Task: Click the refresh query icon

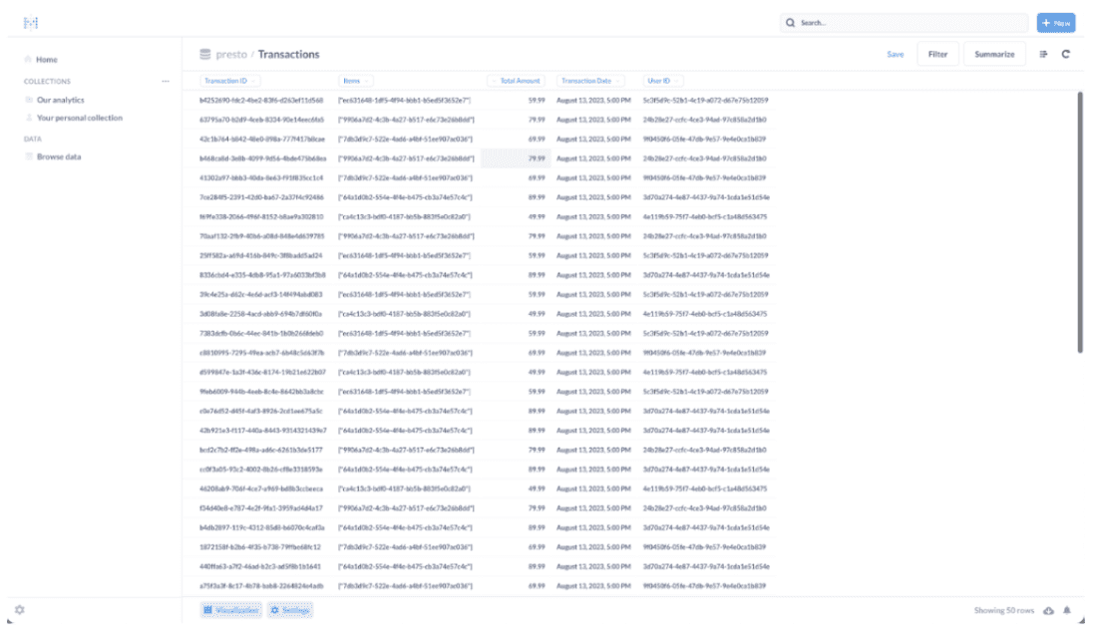Action: tap(1066, 54)
